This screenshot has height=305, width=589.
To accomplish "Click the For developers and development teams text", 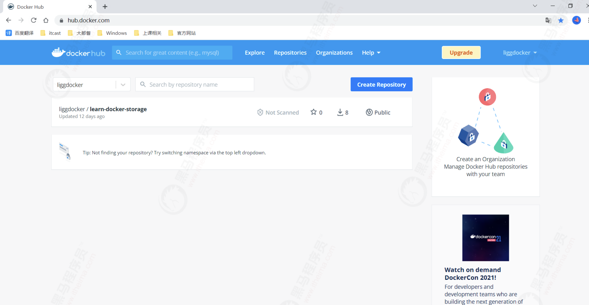I will coord(484,294).
